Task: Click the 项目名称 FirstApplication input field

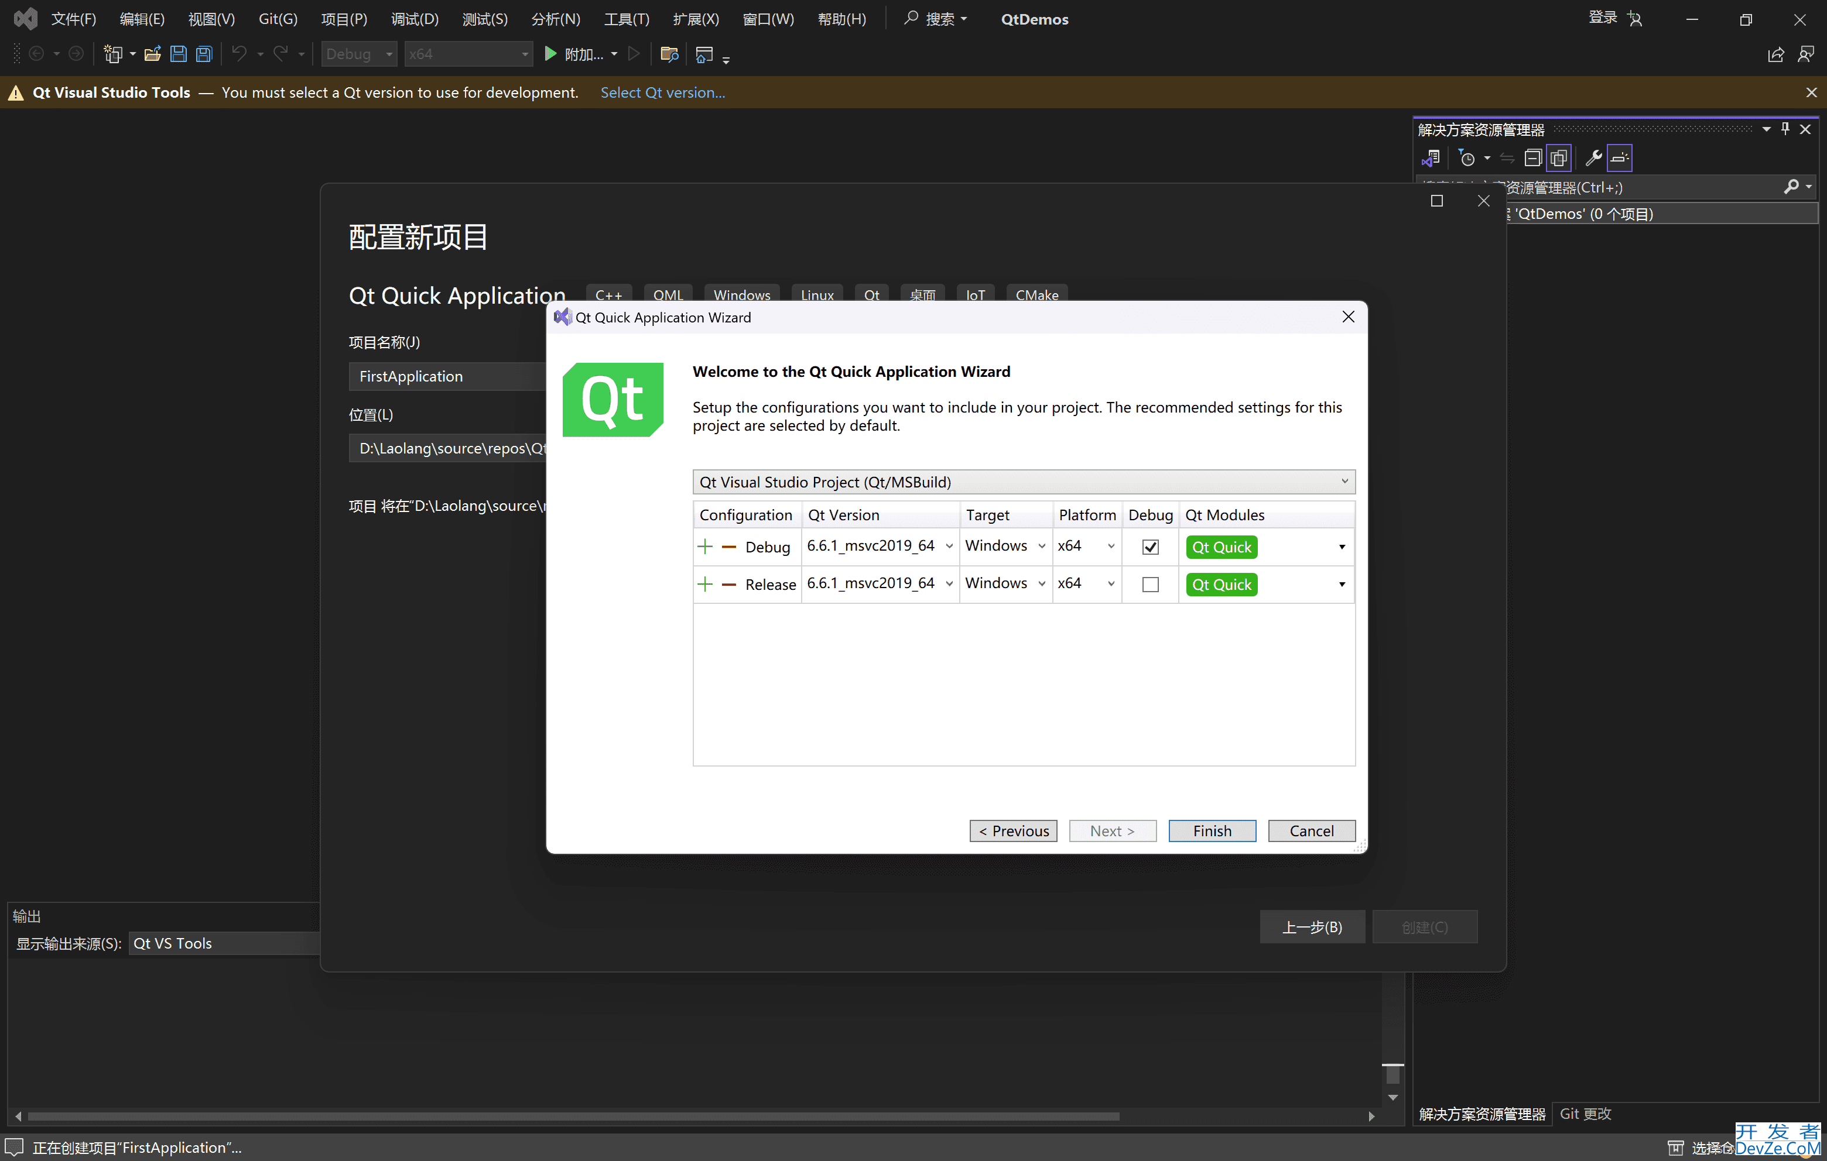Action: pyautogui.click(x=447, y=376)
